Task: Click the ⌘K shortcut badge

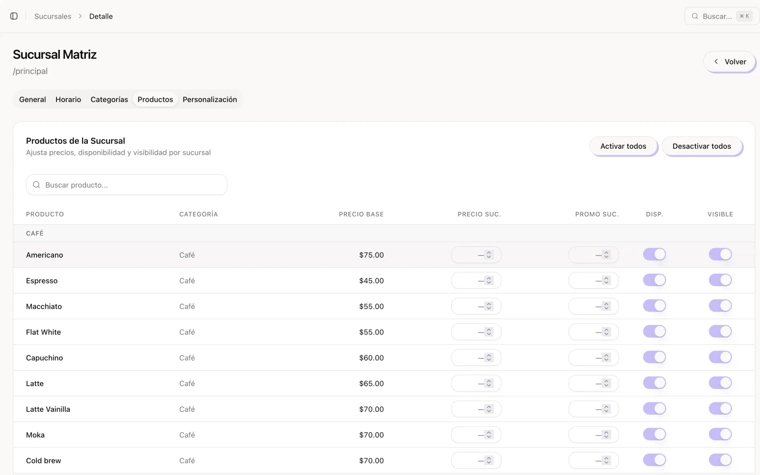Action: point(744,16)
